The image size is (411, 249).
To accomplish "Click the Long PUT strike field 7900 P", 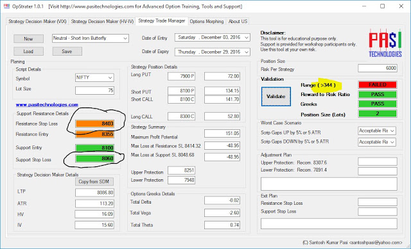I will [181, 76].
